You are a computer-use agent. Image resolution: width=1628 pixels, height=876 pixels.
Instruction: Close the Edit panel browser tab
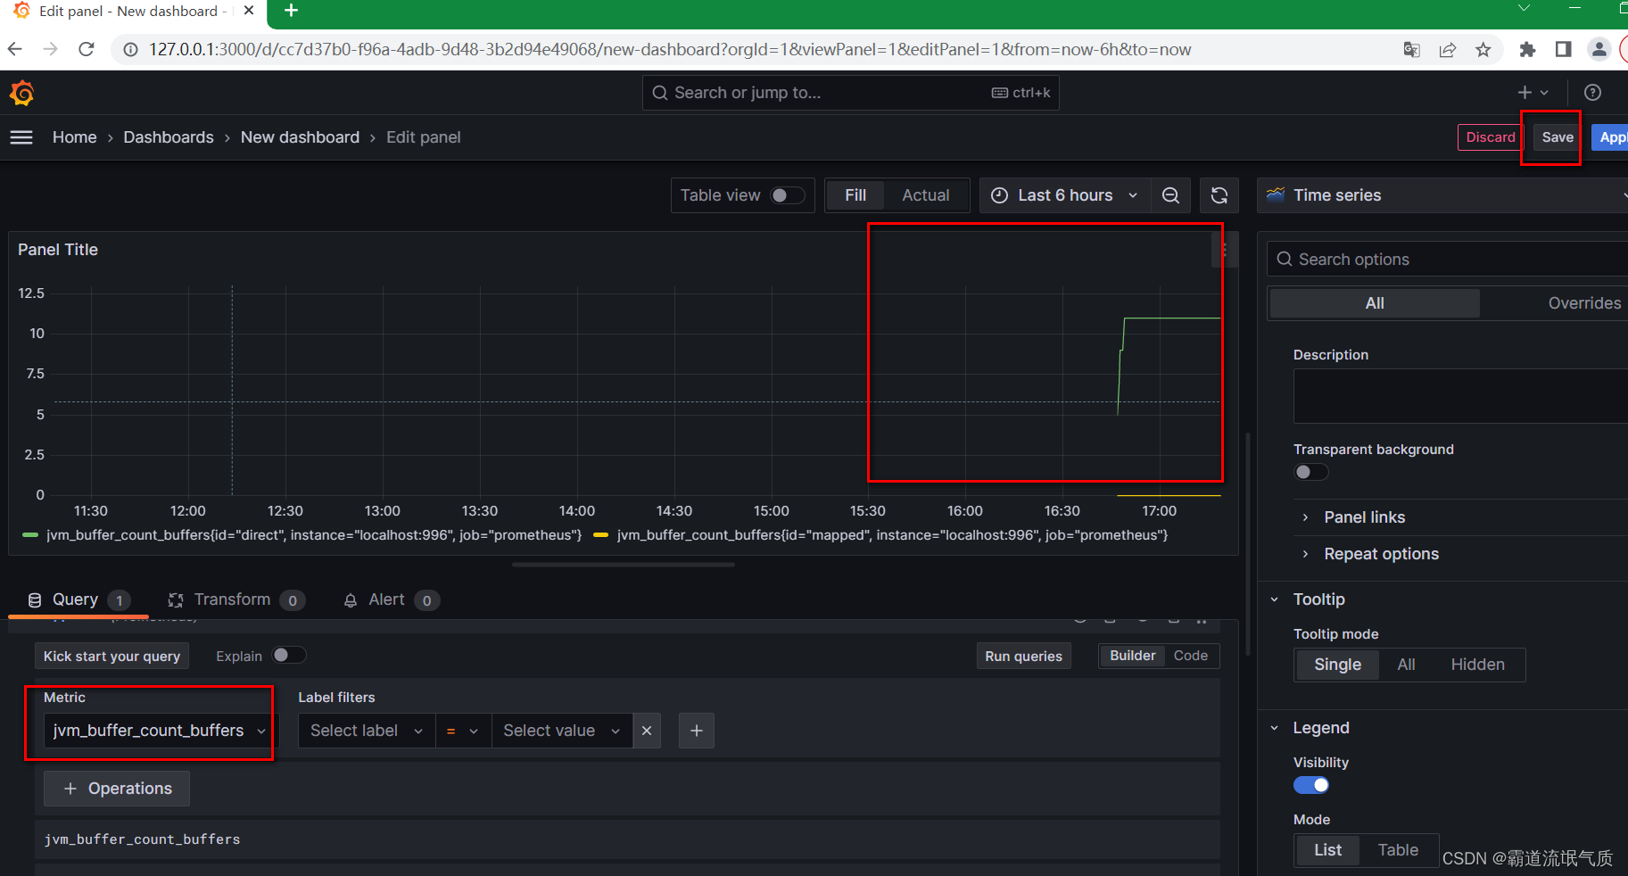point(249,11)
